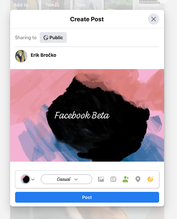The height and width of the screenshot is (219, 177).
Task: Click the blue Post button
Action: pos(87,197)
